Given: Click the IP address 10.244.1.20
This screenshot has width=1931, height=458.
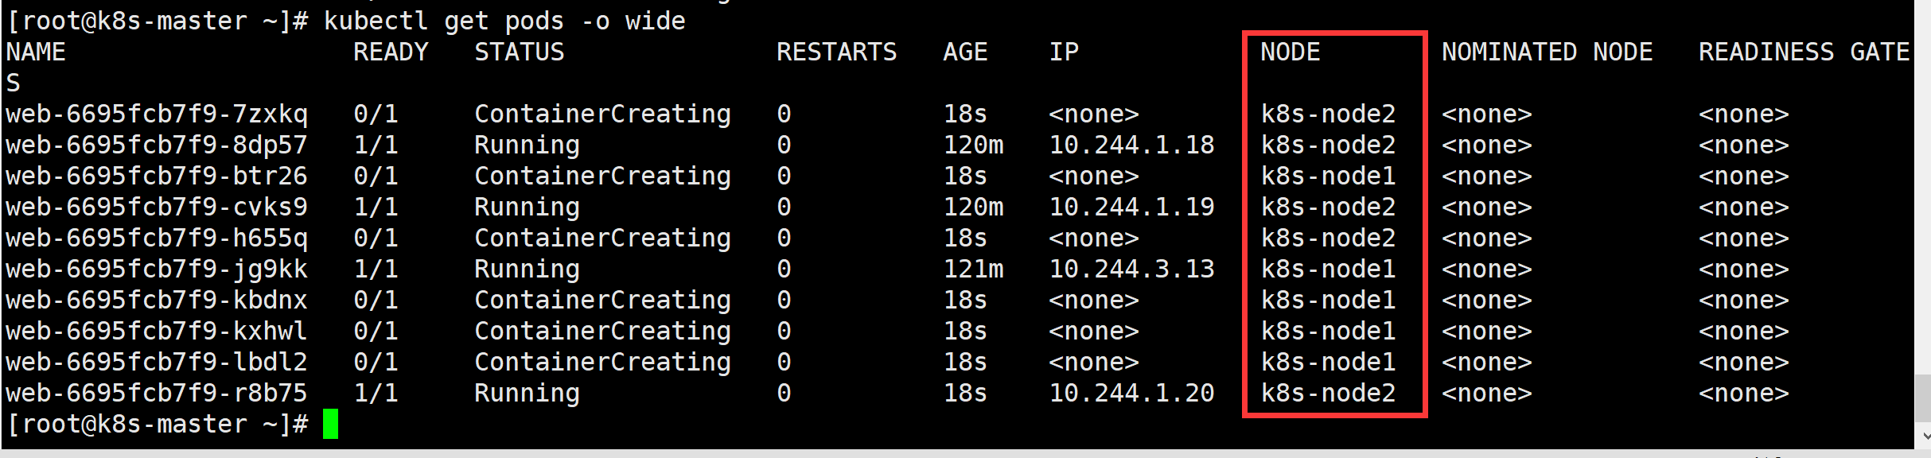Looking at the screenshot, I should pos(1131,394).
